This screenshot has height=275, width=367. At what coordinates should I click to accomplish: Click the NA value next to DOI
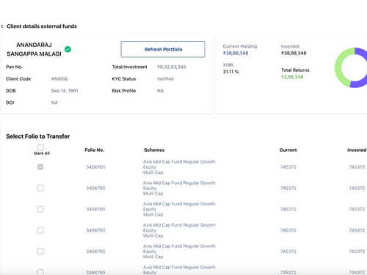54,103
